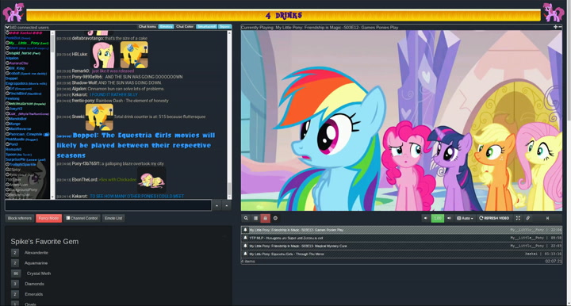Image resolution: width=571 pixels, height=306 pixels.
Task: Open the Emote List
Action: click(113, 218)
